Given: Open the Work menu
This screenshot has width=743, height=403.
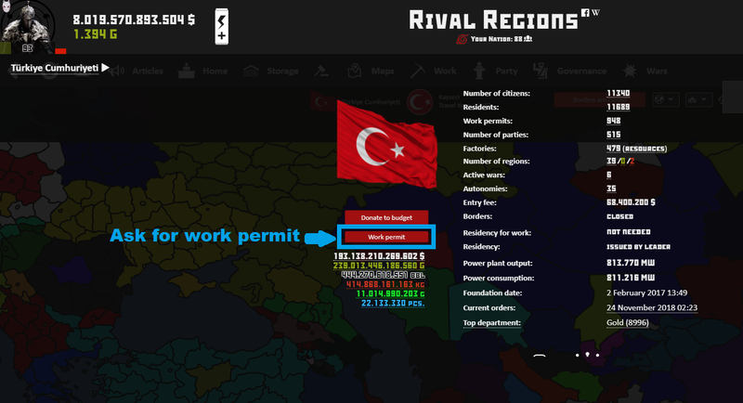Looking at the screenshot, I should 445,71.
